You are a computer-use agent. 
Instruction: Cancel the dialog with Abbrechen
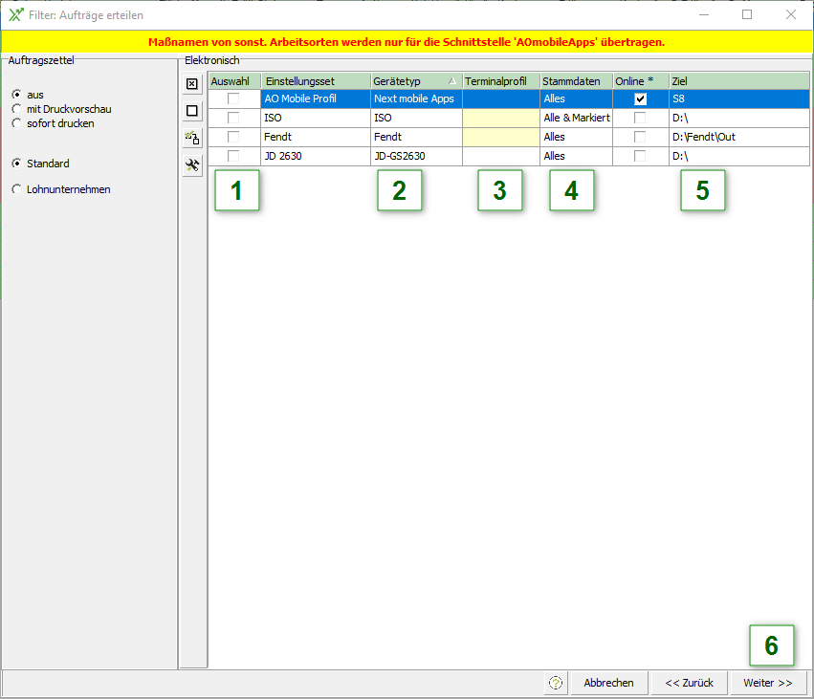(x=608, y=683)
